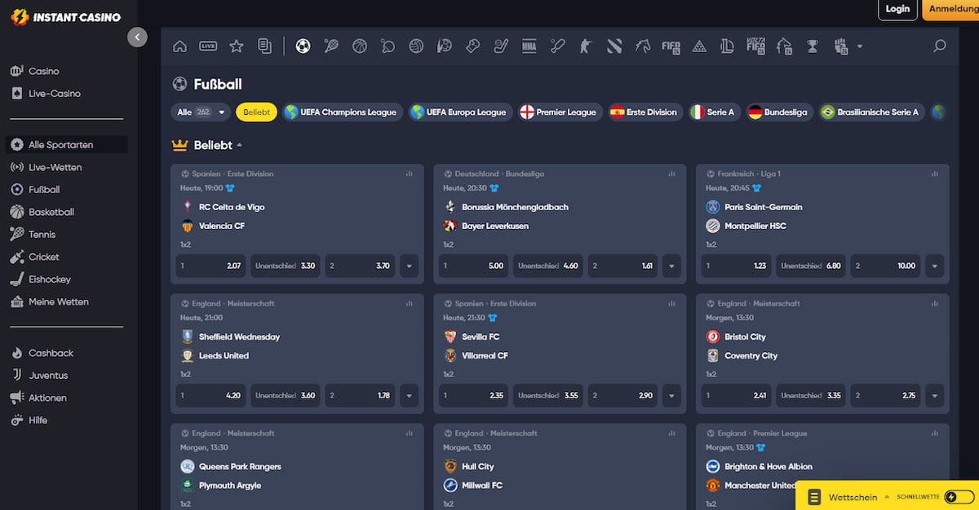
Task: Select the Volta FIFA icon
Action: click(x=755, y=46)
